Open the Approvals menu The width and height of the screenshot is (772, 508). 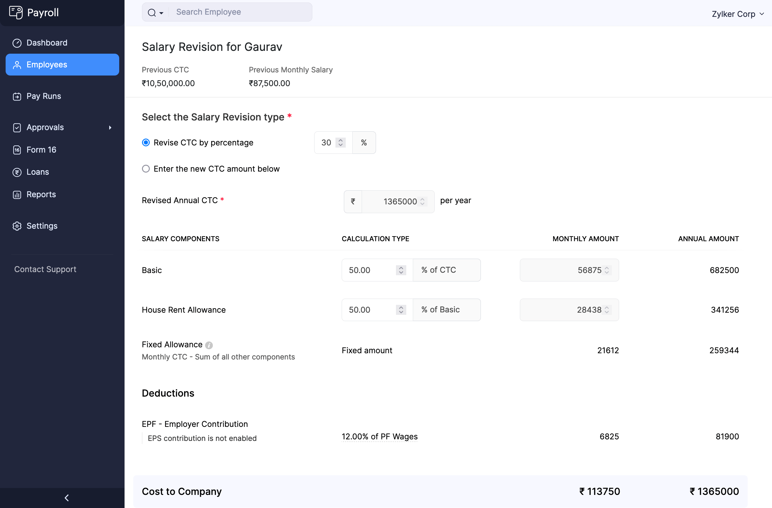(x=62, y=127)
